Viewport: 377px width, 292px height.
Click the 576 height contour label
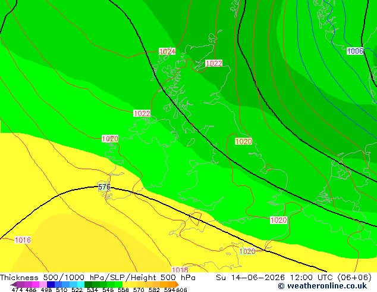pyautogui.click(x=104, y=187)
